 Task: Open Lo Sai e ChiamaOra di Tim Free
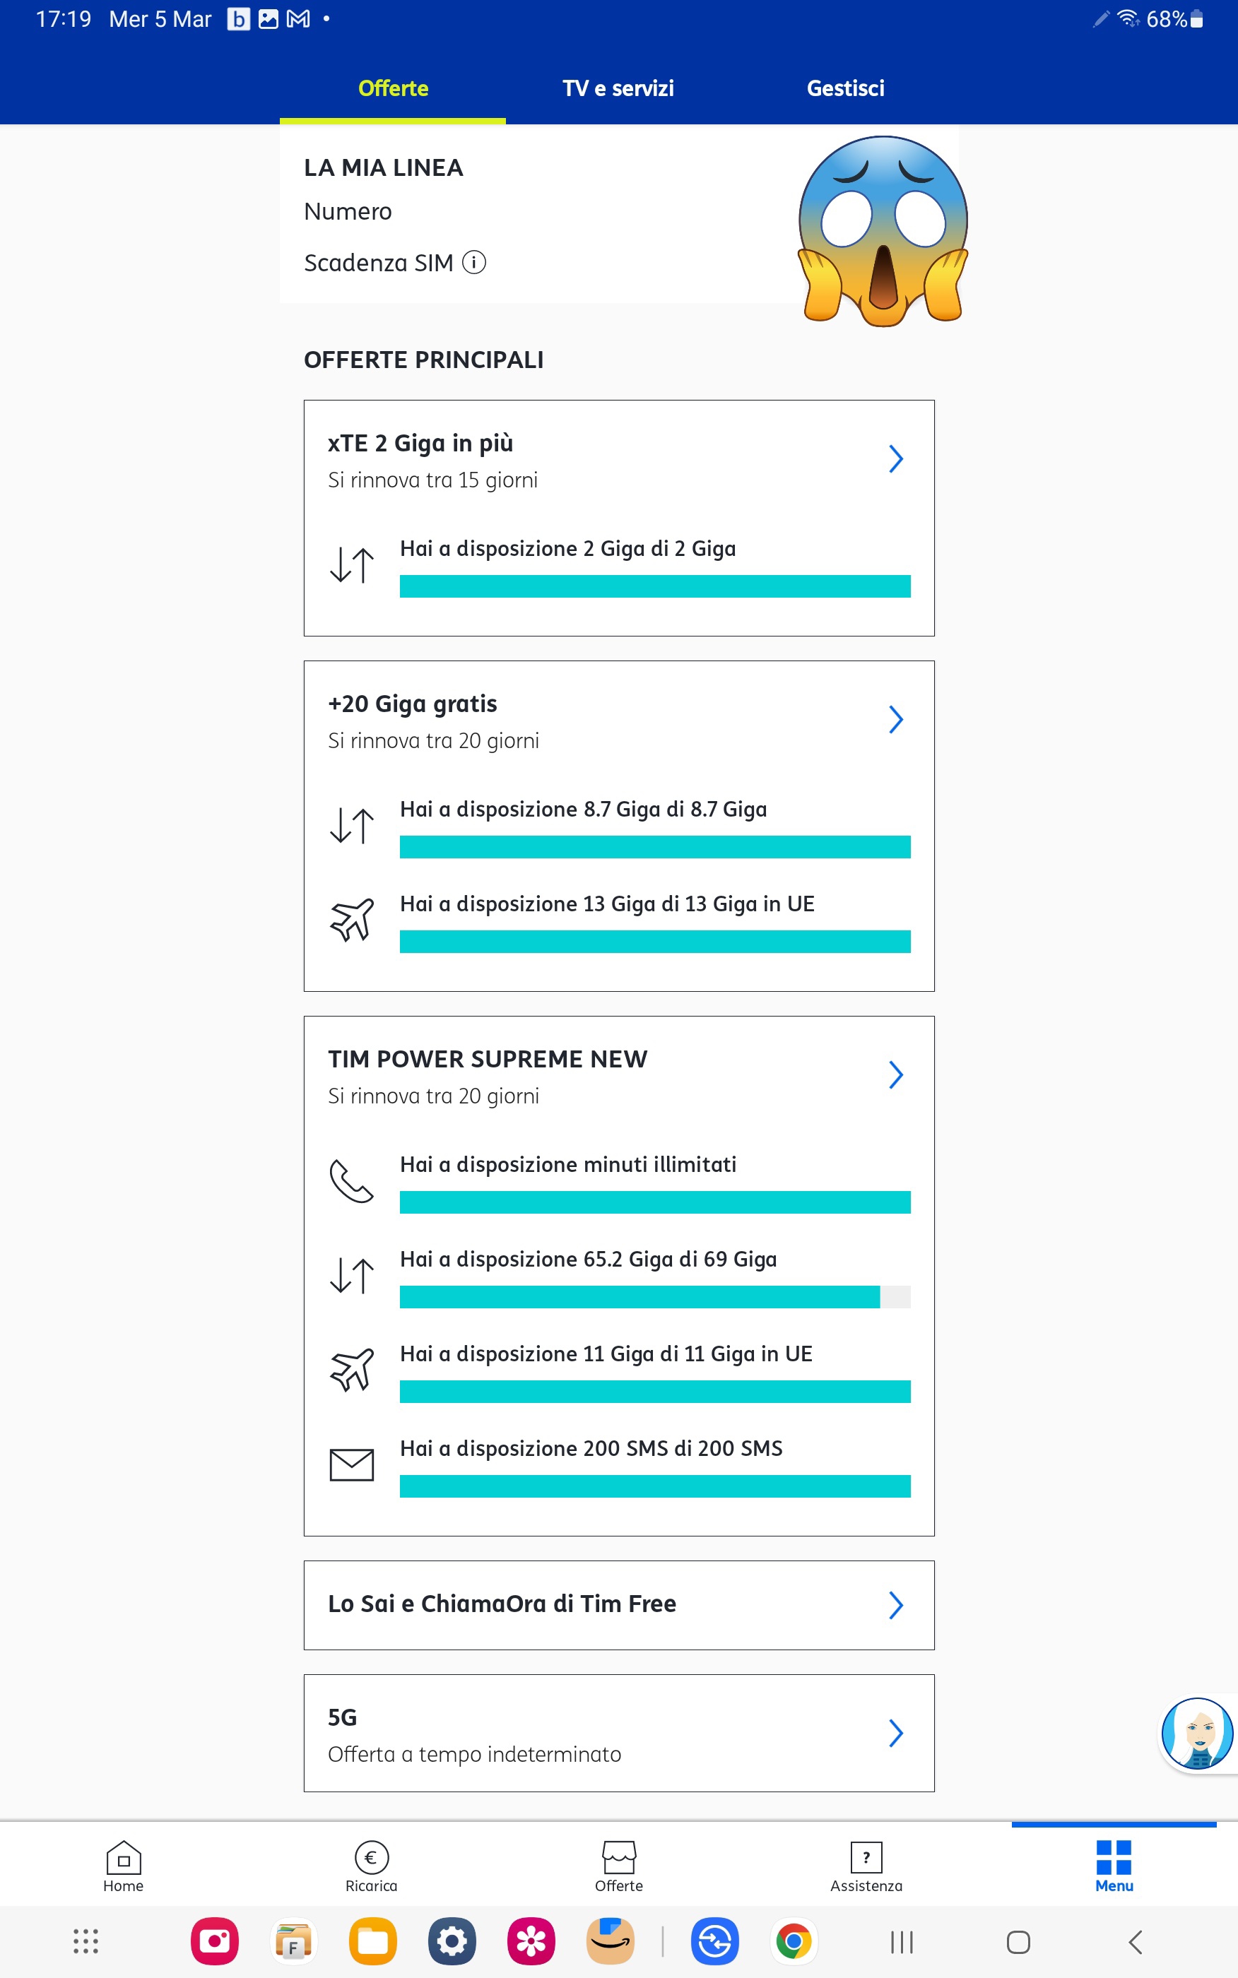pos(619,1605)
